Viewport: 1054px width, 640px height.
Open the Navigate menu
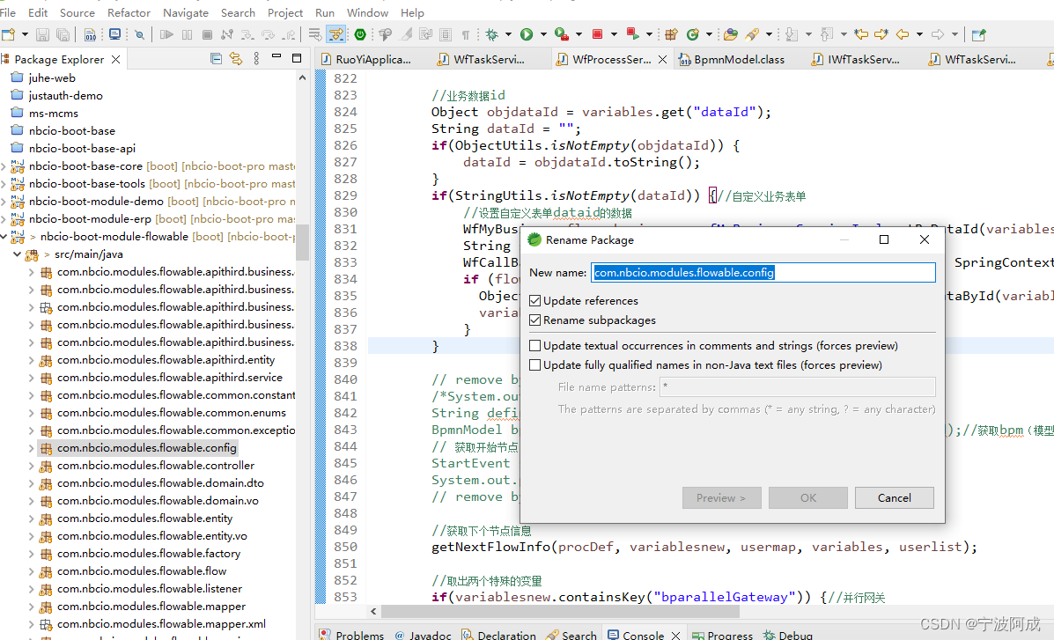[186, 13]
